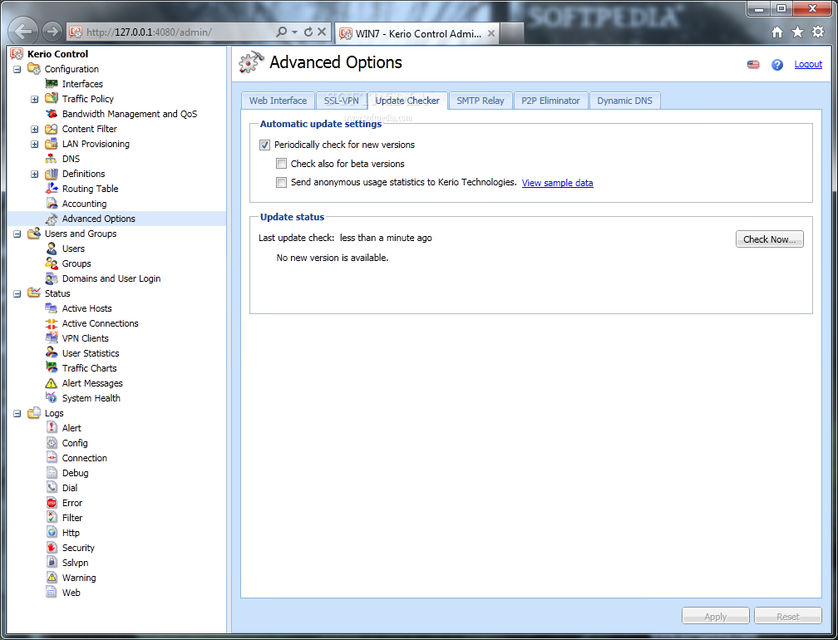Select the Sslvpn log entry
This screenshot has width=838, height=640.
pos(76,563)
